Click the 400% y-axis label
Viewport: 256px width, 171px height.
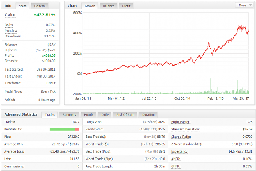tap(77, 33)
